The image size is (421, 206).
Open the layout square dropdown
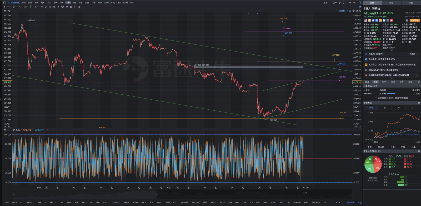(334, 3)
